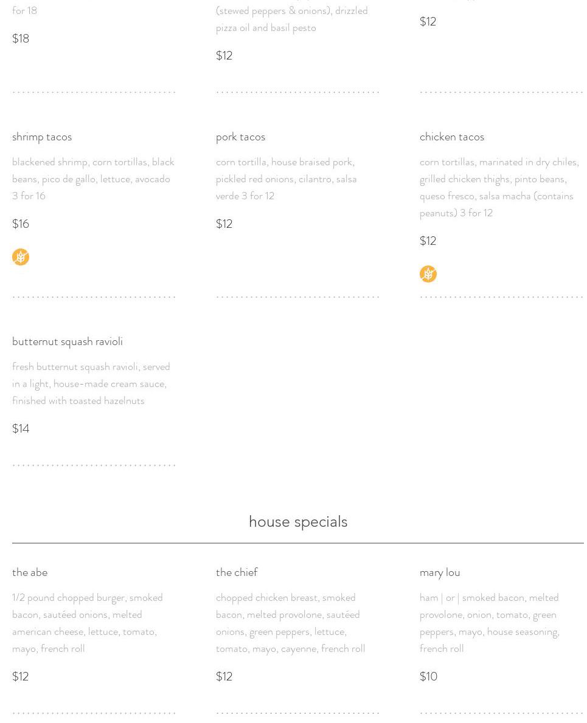Click the $16 price of shrimp tacos
The image size is (587, 723).
click(x=21, y=224)
